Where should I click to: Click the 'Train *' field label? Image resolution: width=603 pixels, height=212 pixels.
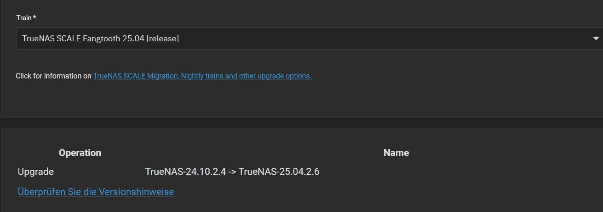click(24, 18)
